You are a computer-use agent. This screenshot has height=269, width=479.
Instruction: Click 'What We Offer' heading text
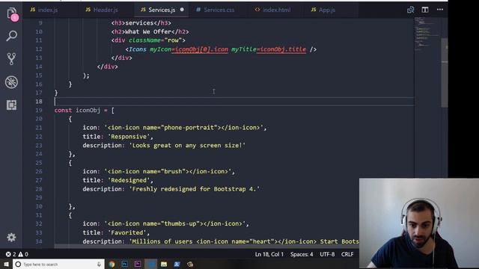(x=148, y=31)
